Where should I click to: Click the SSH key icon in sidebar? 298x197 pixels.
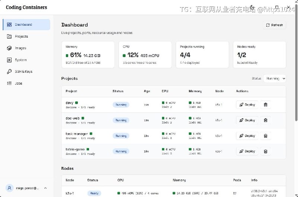point(9,72)
